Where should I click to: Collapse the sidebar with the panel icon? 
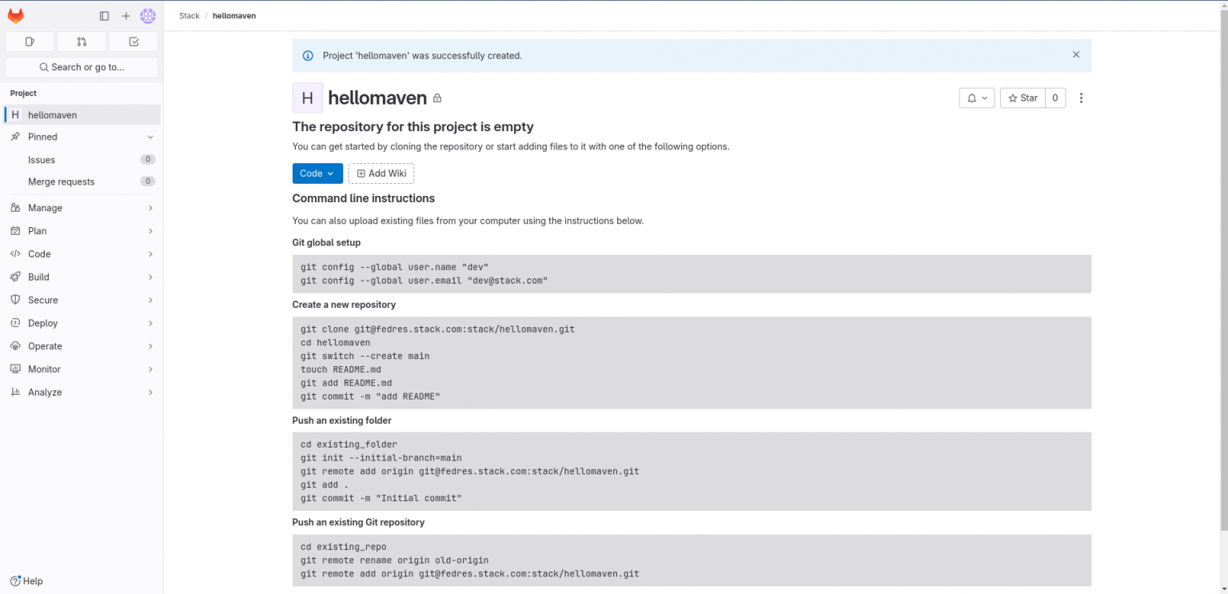pos(104,15)
